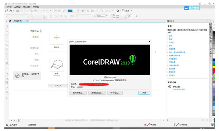Click the new document icon in toolbar
219x131 pixels.
[x=6, y=11]
